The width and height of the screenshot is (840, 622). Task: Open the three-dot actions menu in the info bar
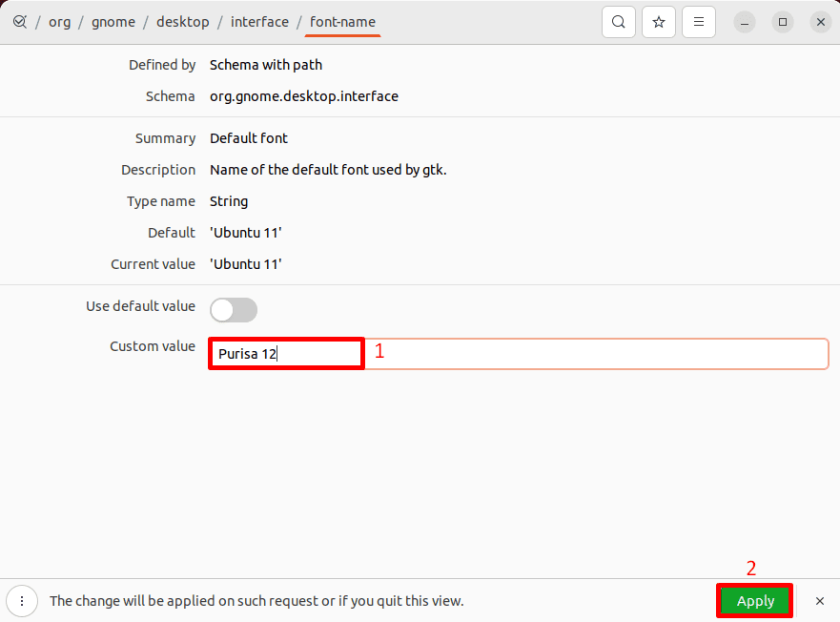coord(21,601)
